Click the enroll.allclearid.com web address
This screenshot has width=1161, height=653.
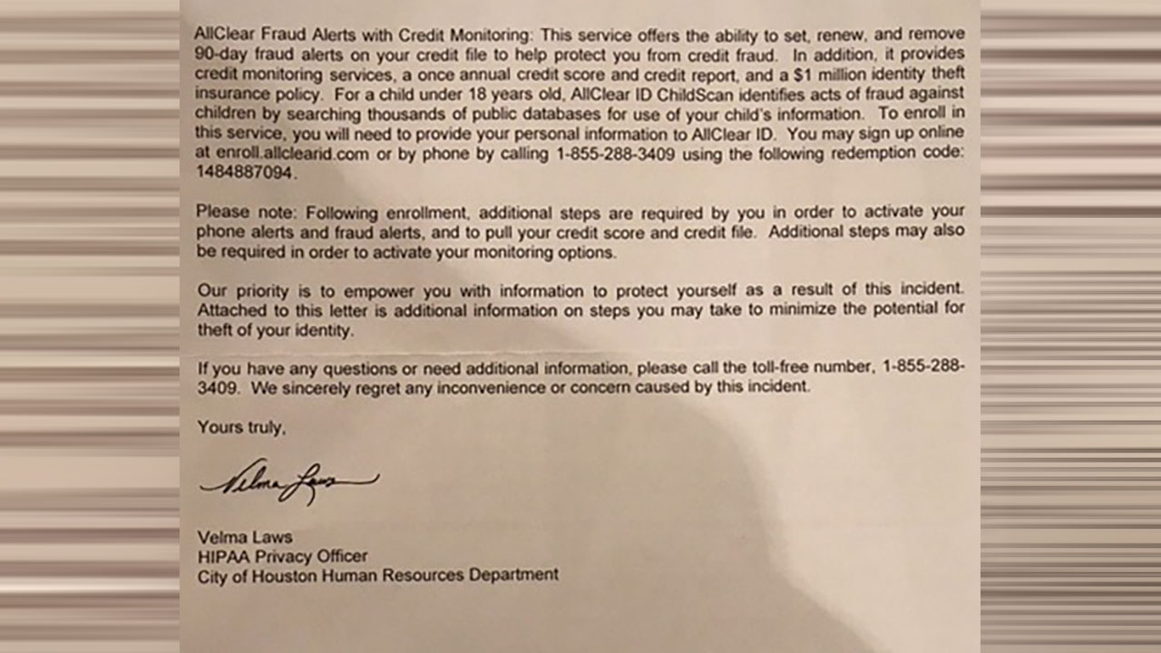click(x=292, y=154)
